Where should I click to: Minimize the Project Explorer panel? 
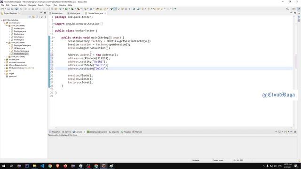(x=41, y=13)
